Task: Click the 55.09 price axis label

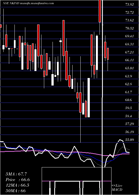Action: (x=130, y=140)
